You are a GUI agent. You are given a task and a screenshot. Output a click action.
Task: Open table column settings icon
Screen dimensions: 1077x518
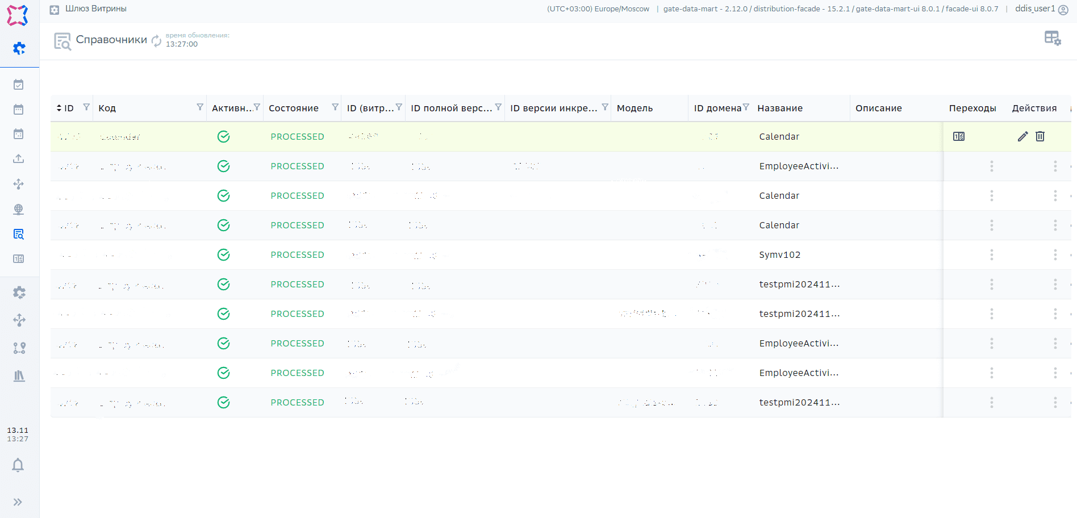(1052, 38)
